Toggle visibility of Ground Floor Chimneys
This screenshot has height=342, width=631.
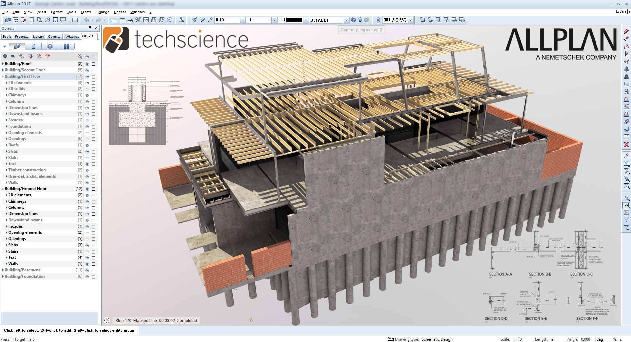[87, 201]
